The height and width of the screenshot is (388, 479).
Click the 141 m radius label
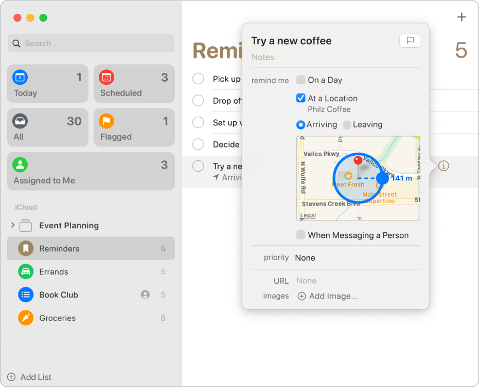click(402, 178)
